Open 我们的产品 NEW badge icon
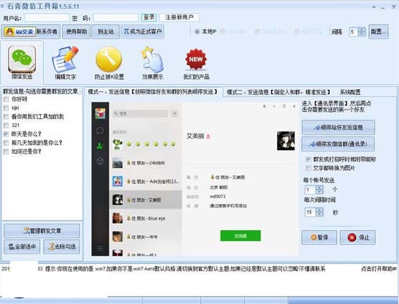 tap(196, 64)
